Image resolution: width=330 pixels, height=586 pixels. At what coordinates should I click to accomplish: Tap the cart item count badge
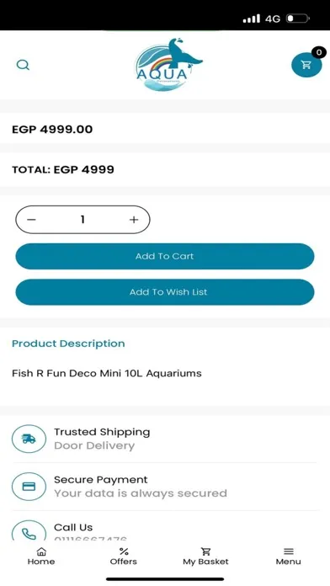click(x=318, y=52)
